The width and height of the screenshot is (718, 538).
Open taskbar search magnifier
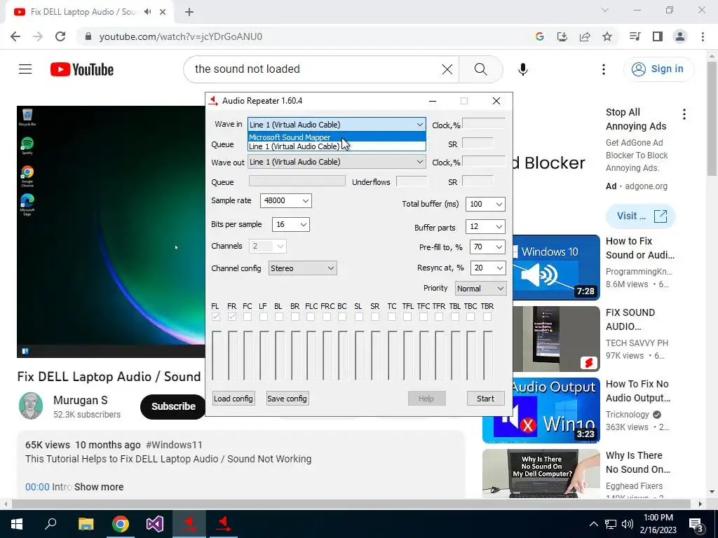(x=50, y=524)
